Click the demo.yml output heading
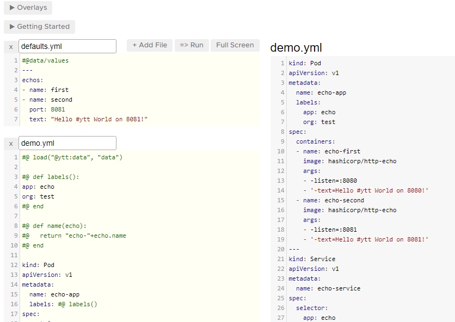The image size is (455, 322). (296, 48)
